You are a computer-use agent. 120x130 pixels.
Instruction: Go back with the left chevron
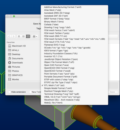click(x=9, y=36)
